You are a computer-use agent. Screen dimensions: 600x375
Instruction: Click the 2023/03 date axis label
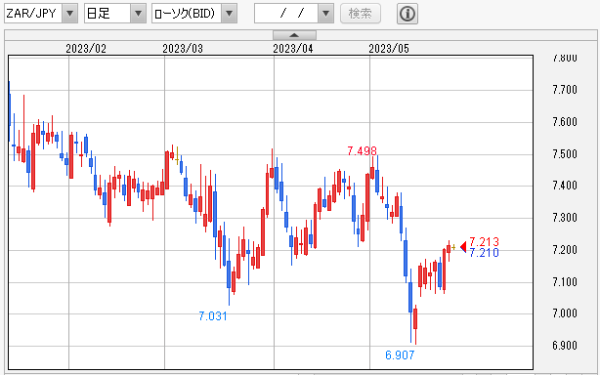[183, 49]
